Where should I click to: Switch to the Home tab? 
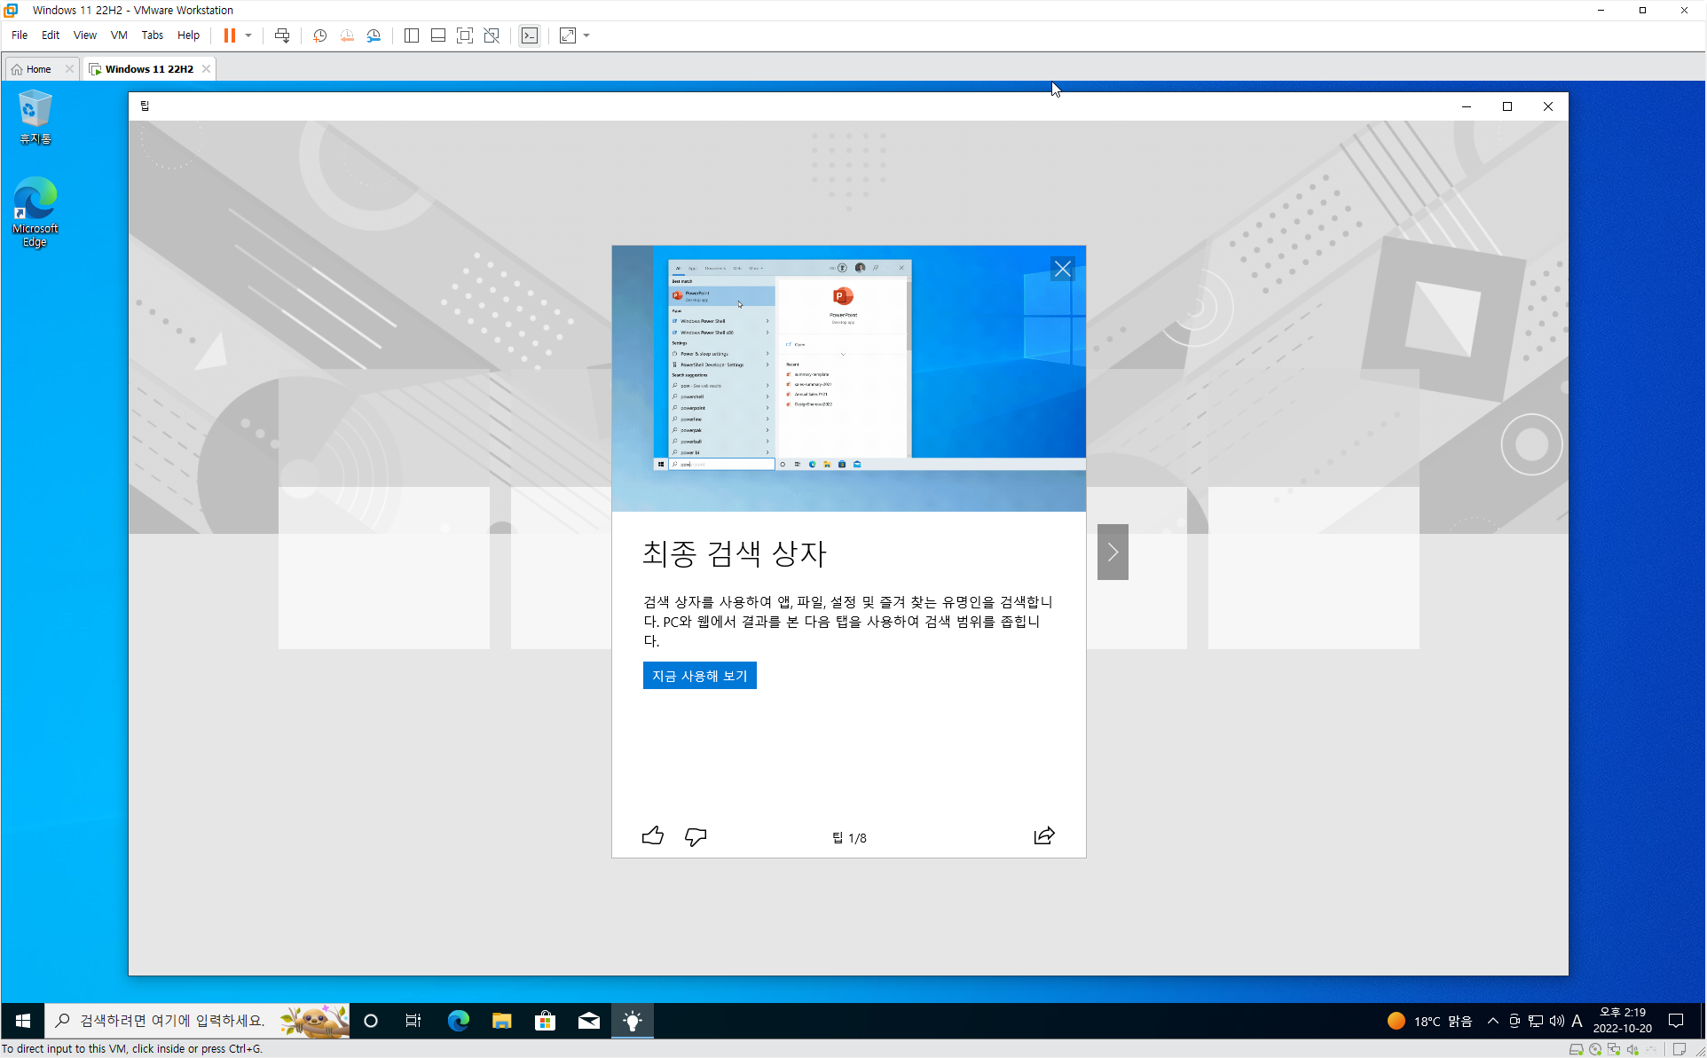38,69
